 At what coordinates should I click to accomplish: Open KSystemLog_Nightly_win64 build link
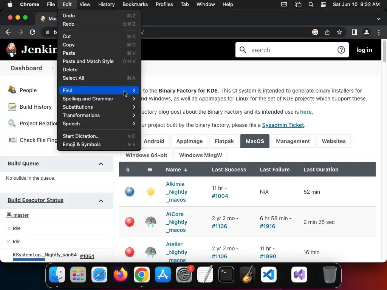point(45,255)
